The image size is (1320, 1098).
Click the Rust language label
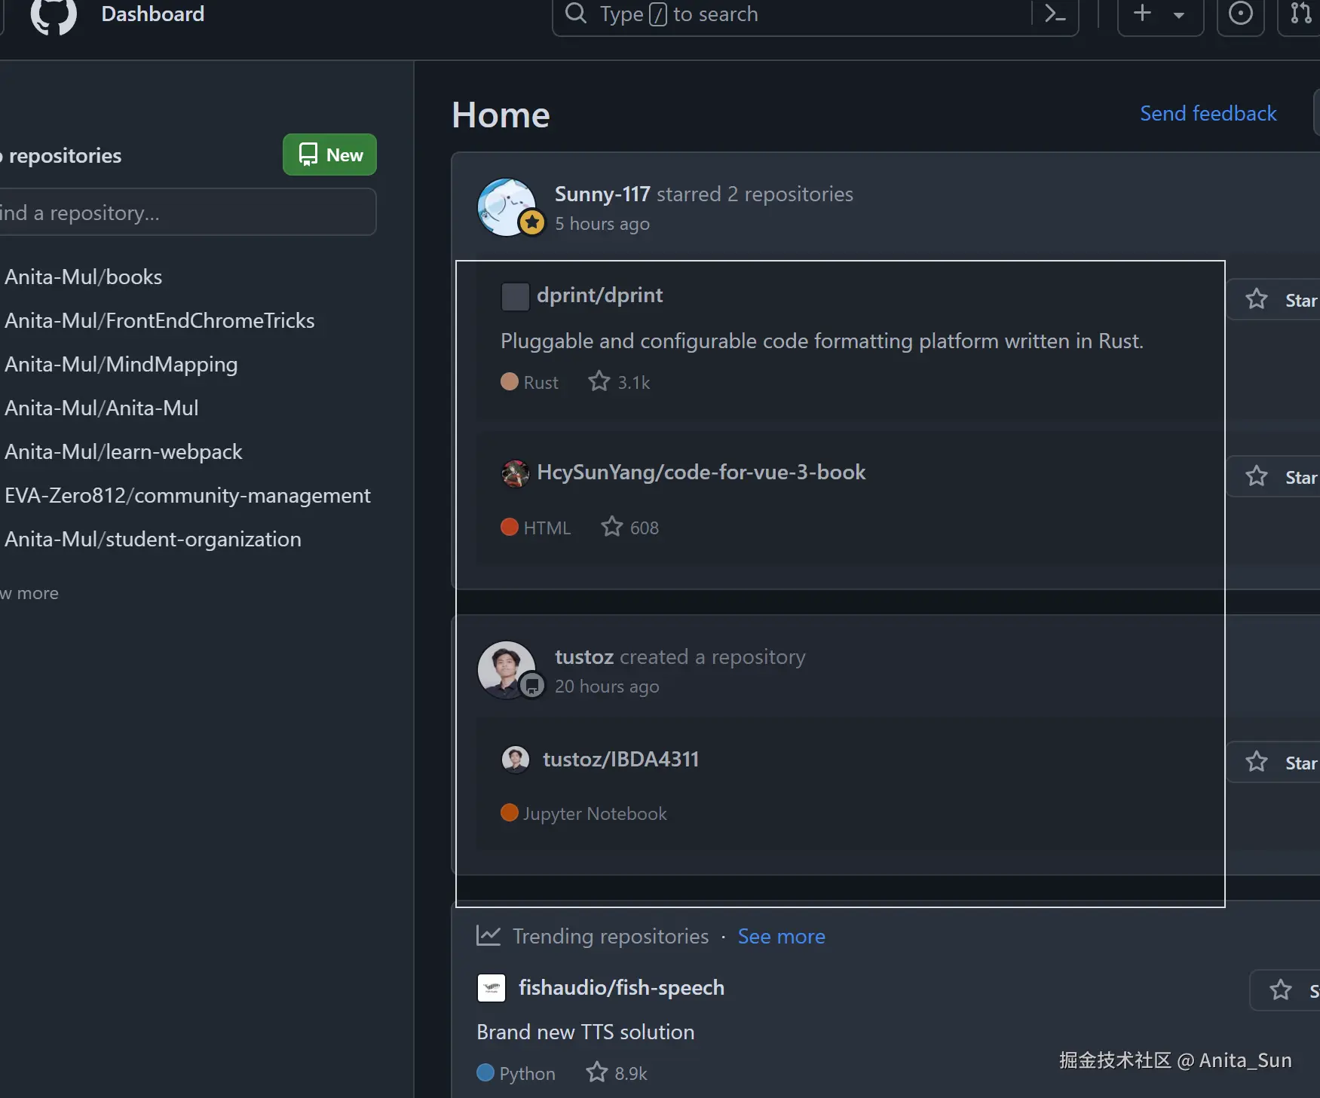click(x=530, y=382)
